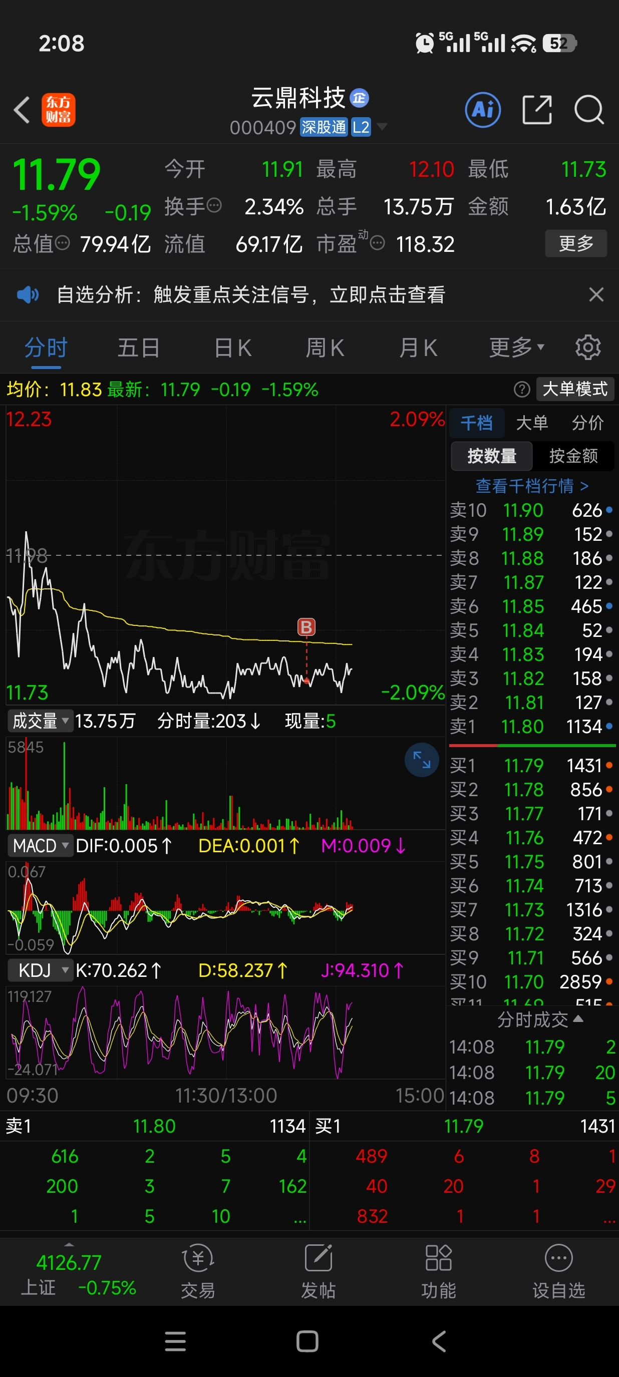Dismiss the 自选分析 notification banner
Screen dimensions: 619x1377
click(x=596, y=294)
